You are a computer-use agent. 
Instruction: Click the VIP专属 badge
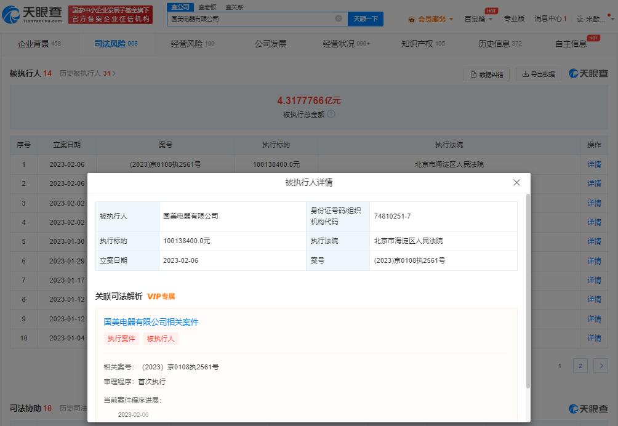161,296
